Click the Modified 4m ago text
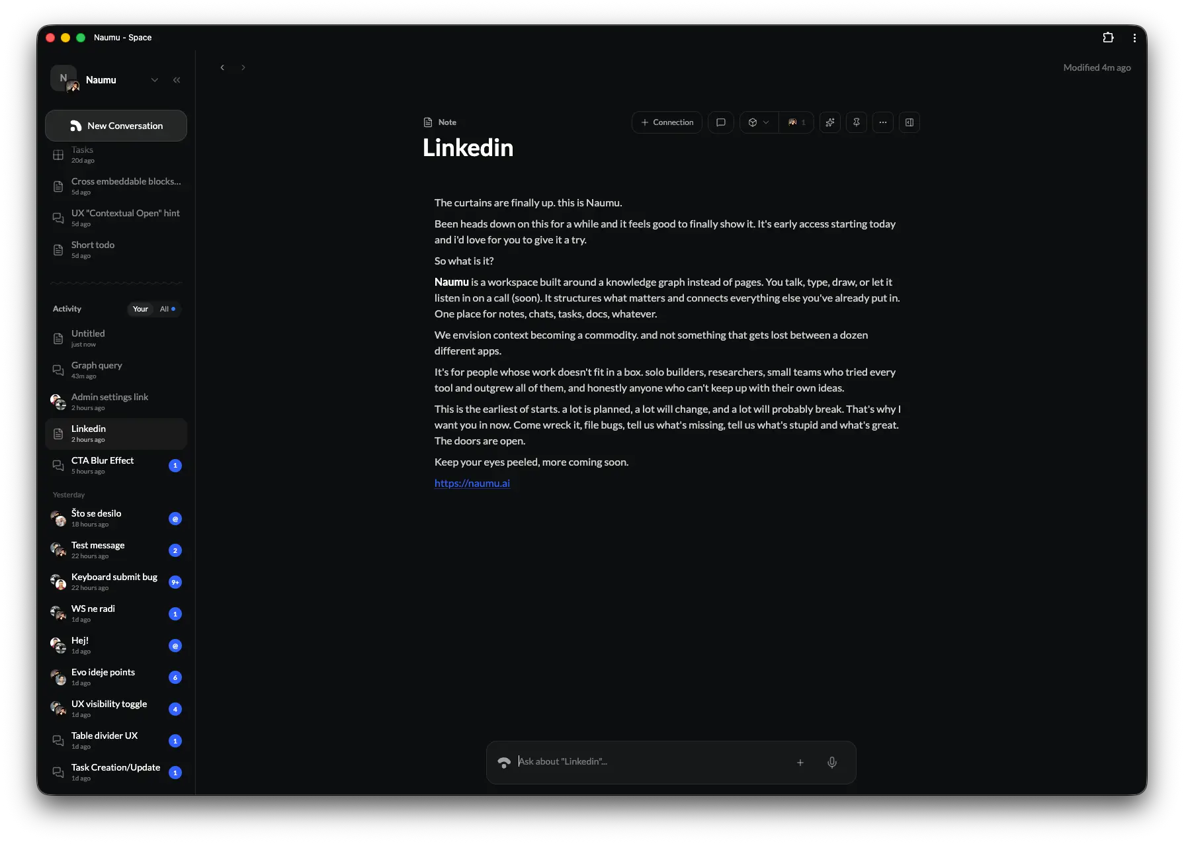Image resolution: width=1184 pixels, height=844 pixels. click(1097, 67)
